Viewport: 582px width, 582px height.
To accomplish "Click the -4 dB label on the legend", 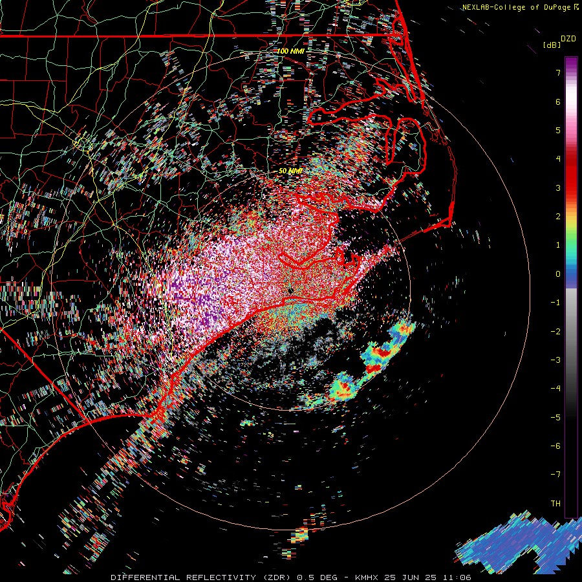I will click(x=555, y=388).
